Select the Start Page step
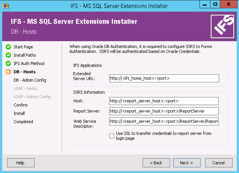Viewport: 239px width, 173px height. tap(23, 47)
